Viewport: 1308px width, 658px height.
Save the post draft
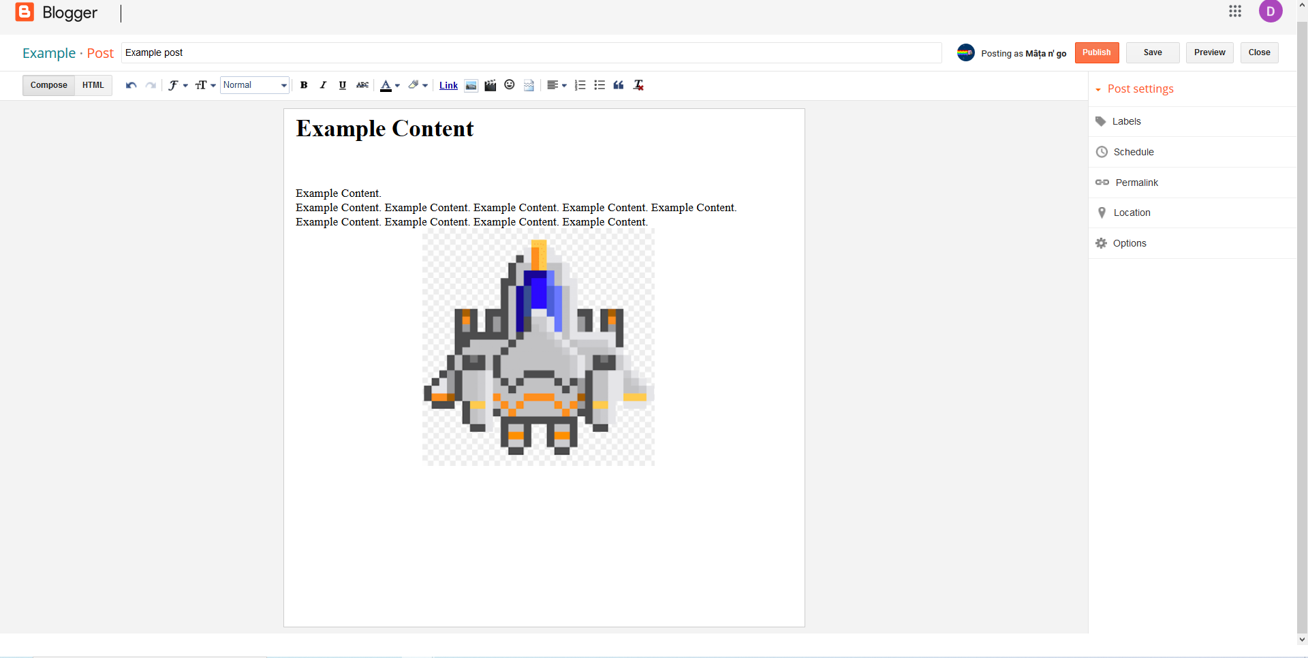coord(1153,52)
